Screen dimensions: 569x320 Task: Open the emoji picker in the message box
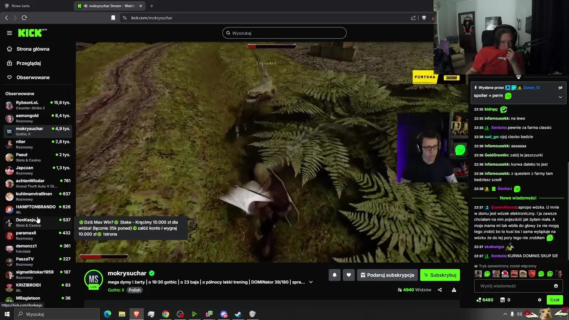coord(556,286)
